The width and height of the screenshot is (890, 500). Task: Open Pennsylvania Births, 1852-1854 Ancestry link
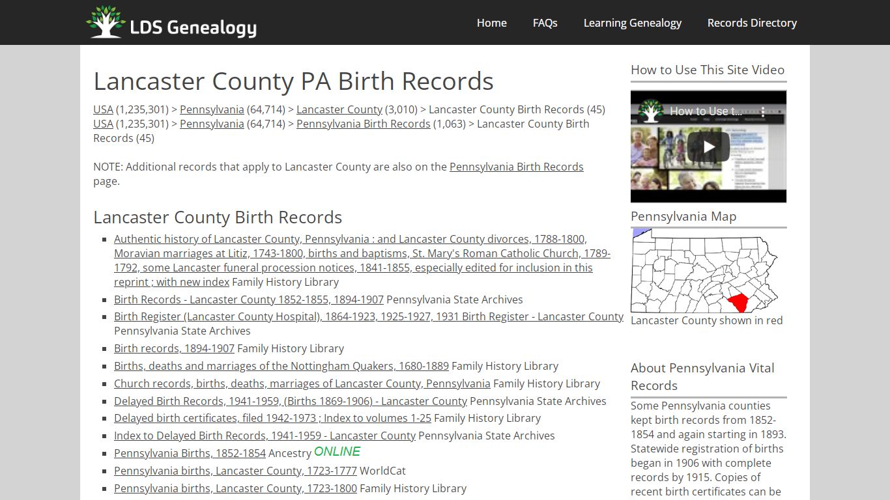[x=190, y=453]
